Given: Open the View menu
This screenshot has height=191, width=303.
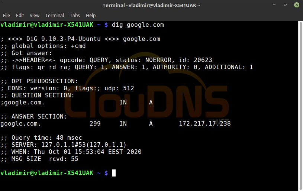Looking at the screenshot, I should coord(35,16).
